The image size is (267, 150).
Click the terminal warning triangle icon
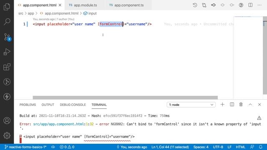click(259, 118)
